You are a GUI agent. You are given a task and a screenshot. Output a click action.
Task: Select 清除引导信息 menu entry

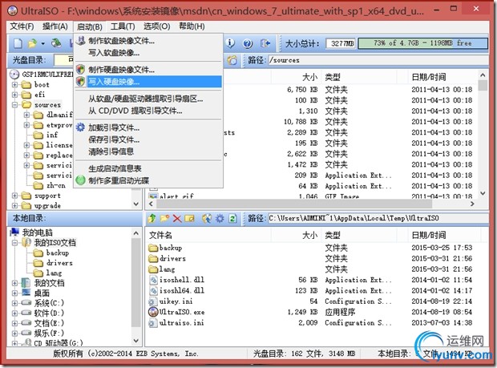tap(148, 152)
